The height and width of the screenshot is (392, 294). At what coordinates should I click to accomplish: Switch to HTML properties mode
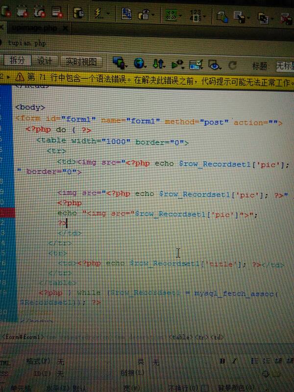[x=5, y=363]
